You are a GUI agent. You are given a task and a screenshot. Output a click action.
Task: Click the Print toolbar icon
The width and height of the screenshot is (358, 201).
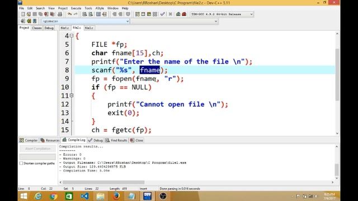click(x=60, y=14)
